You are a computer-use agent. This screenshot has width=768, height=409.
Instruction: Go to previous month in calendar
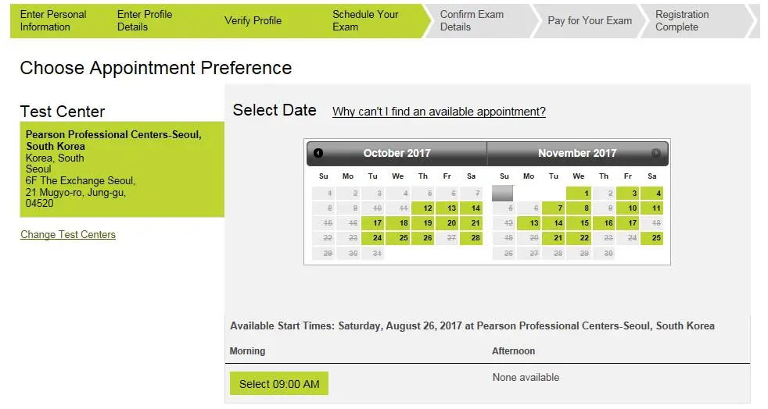point(318,153)
